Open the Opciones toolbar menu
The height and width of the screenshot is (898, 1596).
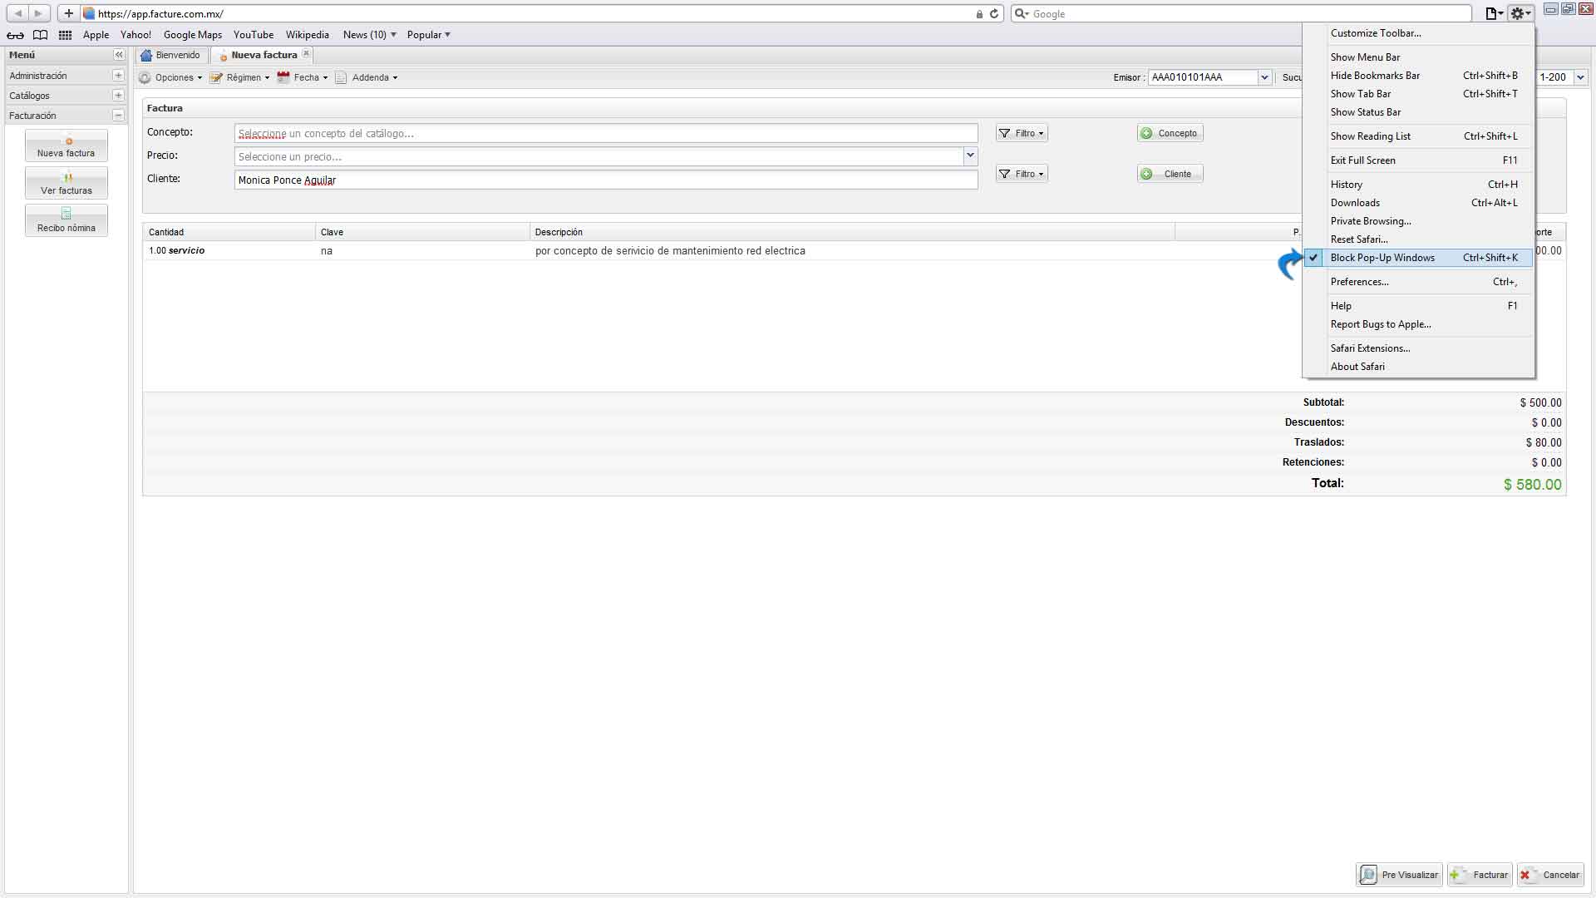(x=173, y=77)
